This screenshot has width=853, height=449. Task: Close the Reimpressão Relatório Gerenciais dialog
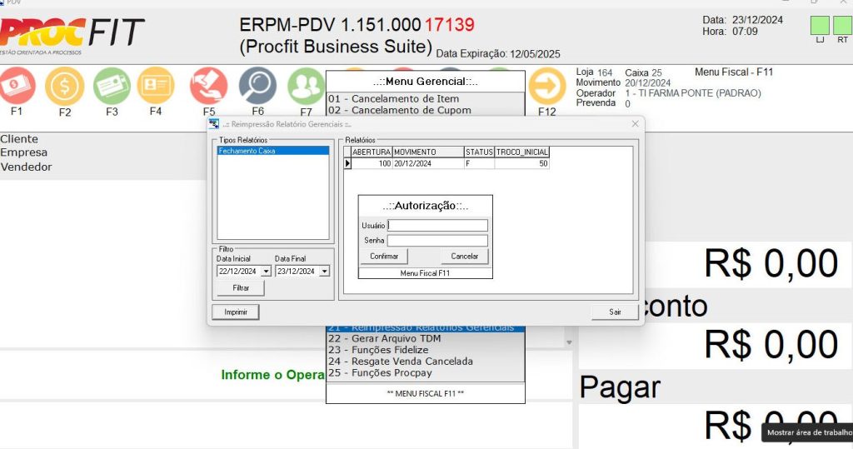(635, 124)
